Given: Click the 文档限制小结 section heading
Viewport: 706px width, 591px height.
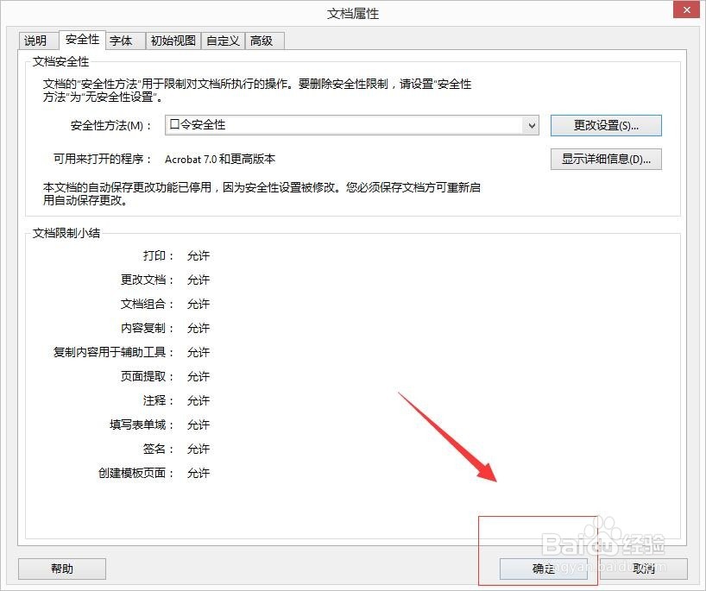Looking at the screenshot, I should (x=66, y=233).
